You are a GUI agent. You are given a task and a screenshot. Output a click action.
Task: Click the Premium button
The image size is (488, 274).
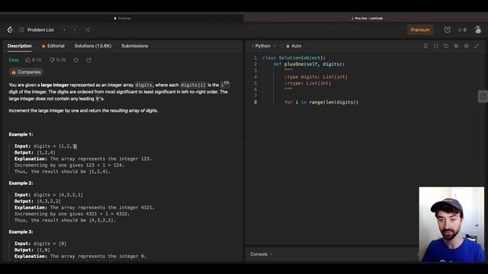[x=420, y=30]
